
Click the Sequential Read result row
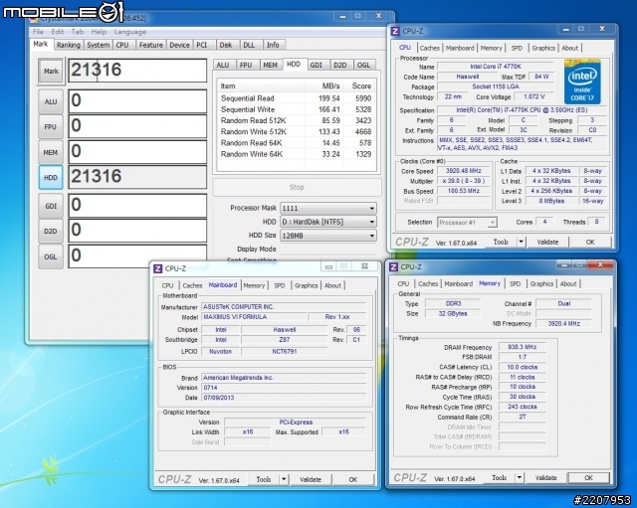click(296, 98)
